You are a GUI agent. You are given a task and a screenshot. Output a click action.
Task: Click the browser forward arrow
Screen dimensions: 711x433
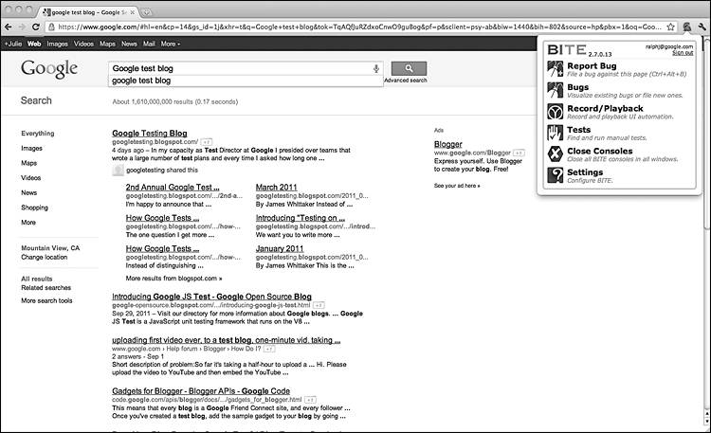pos(22,27)
